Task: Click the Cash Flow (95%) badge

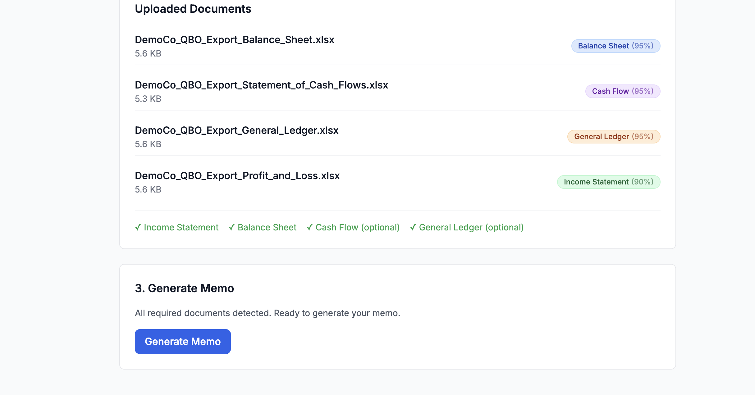Action: pos(622,91)
